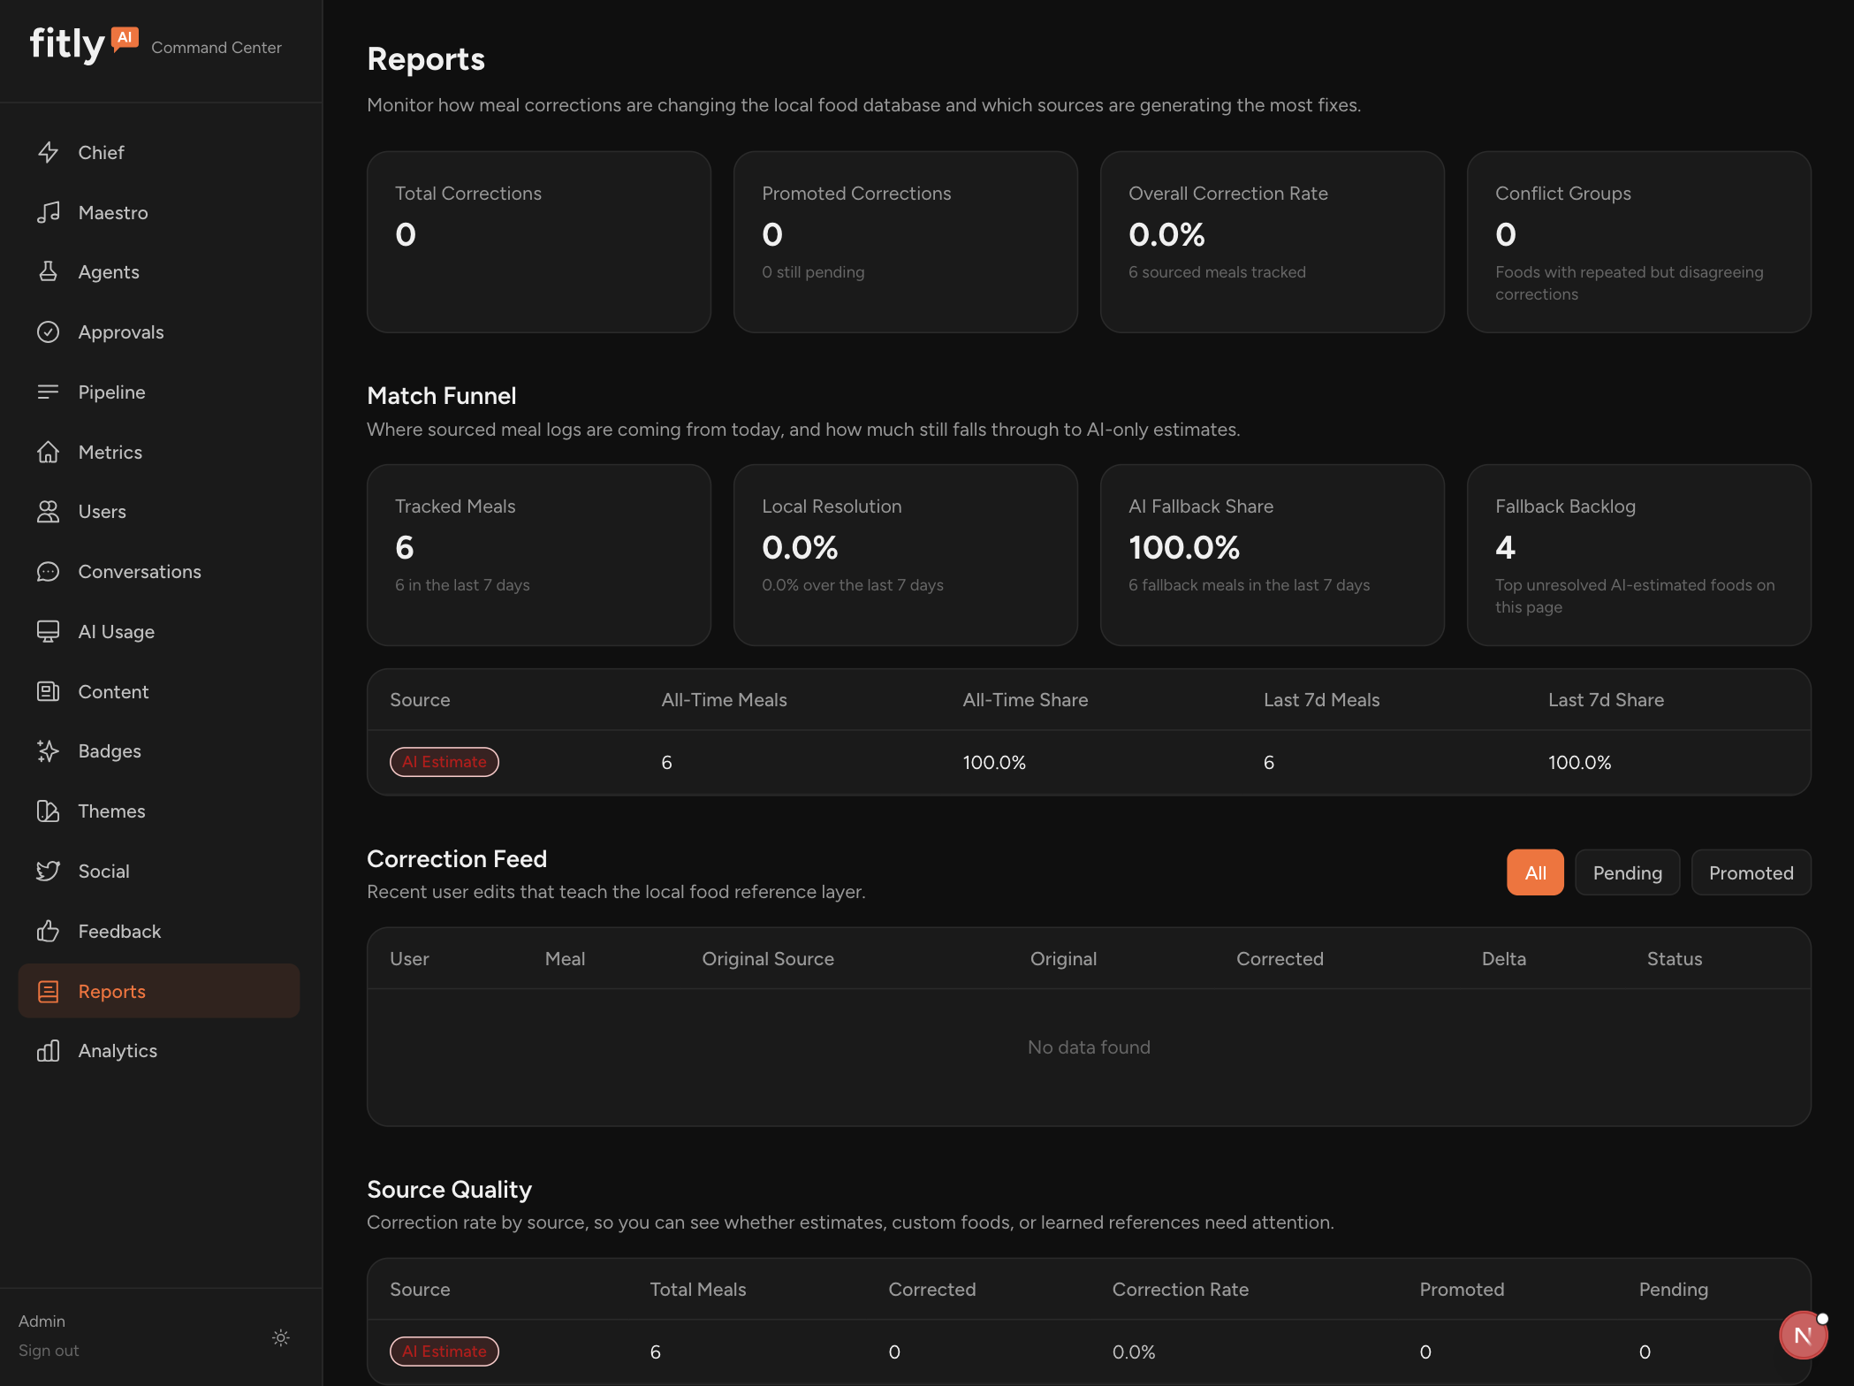Switch Correction Feed to Promoted
Screen dimensions: 1854x1386
tap(1751, 872)
